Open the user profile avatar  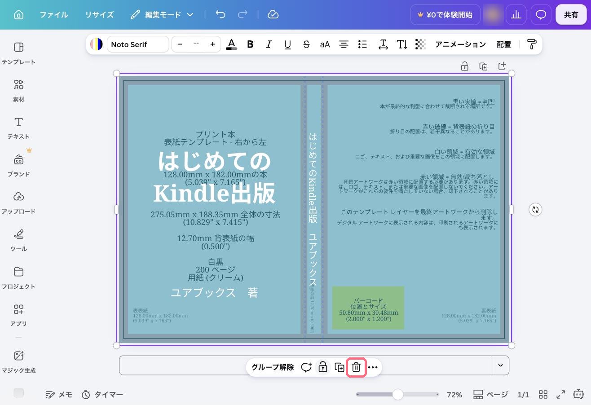[493, 15]
